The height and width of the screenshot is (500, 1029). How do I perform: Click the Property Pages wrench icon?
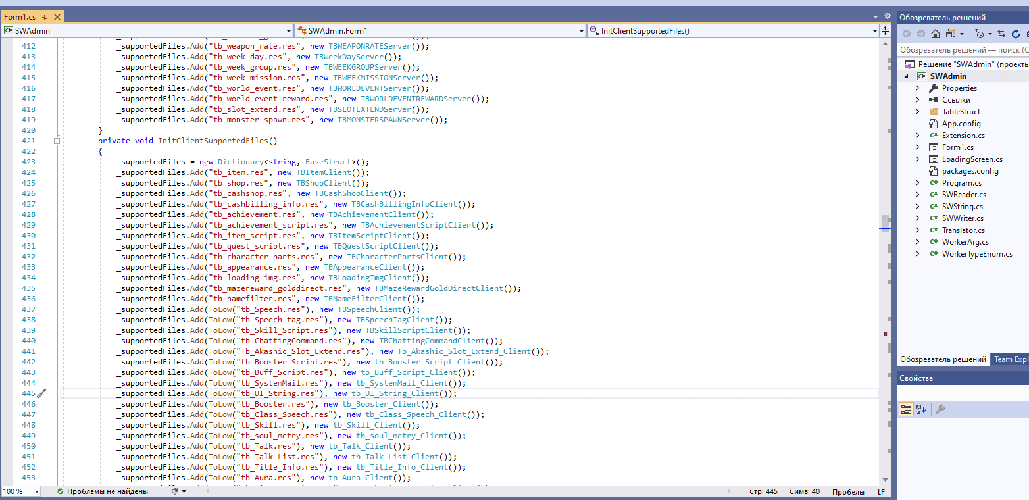[x=940, y=409]
